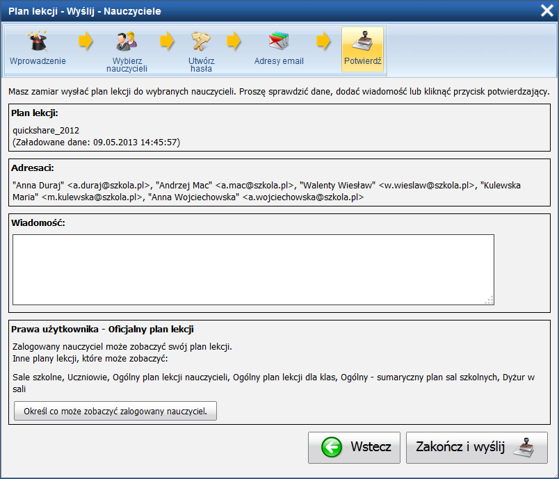Screen dimensions: 559x479
Task: Click the Potwierdź stamp icon
Action: (362, 41)
